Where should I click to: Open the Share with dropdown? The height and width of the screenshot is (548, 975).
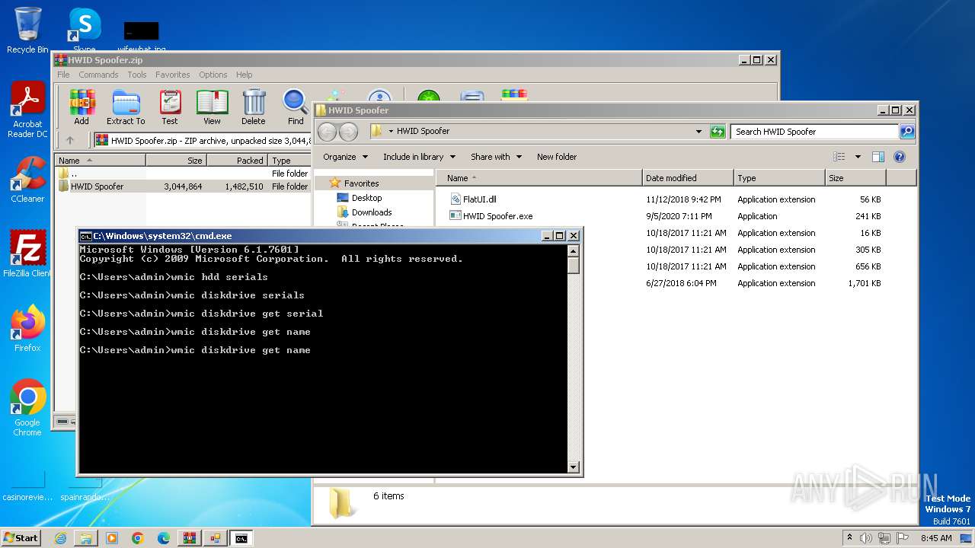(x=496, y=157)
